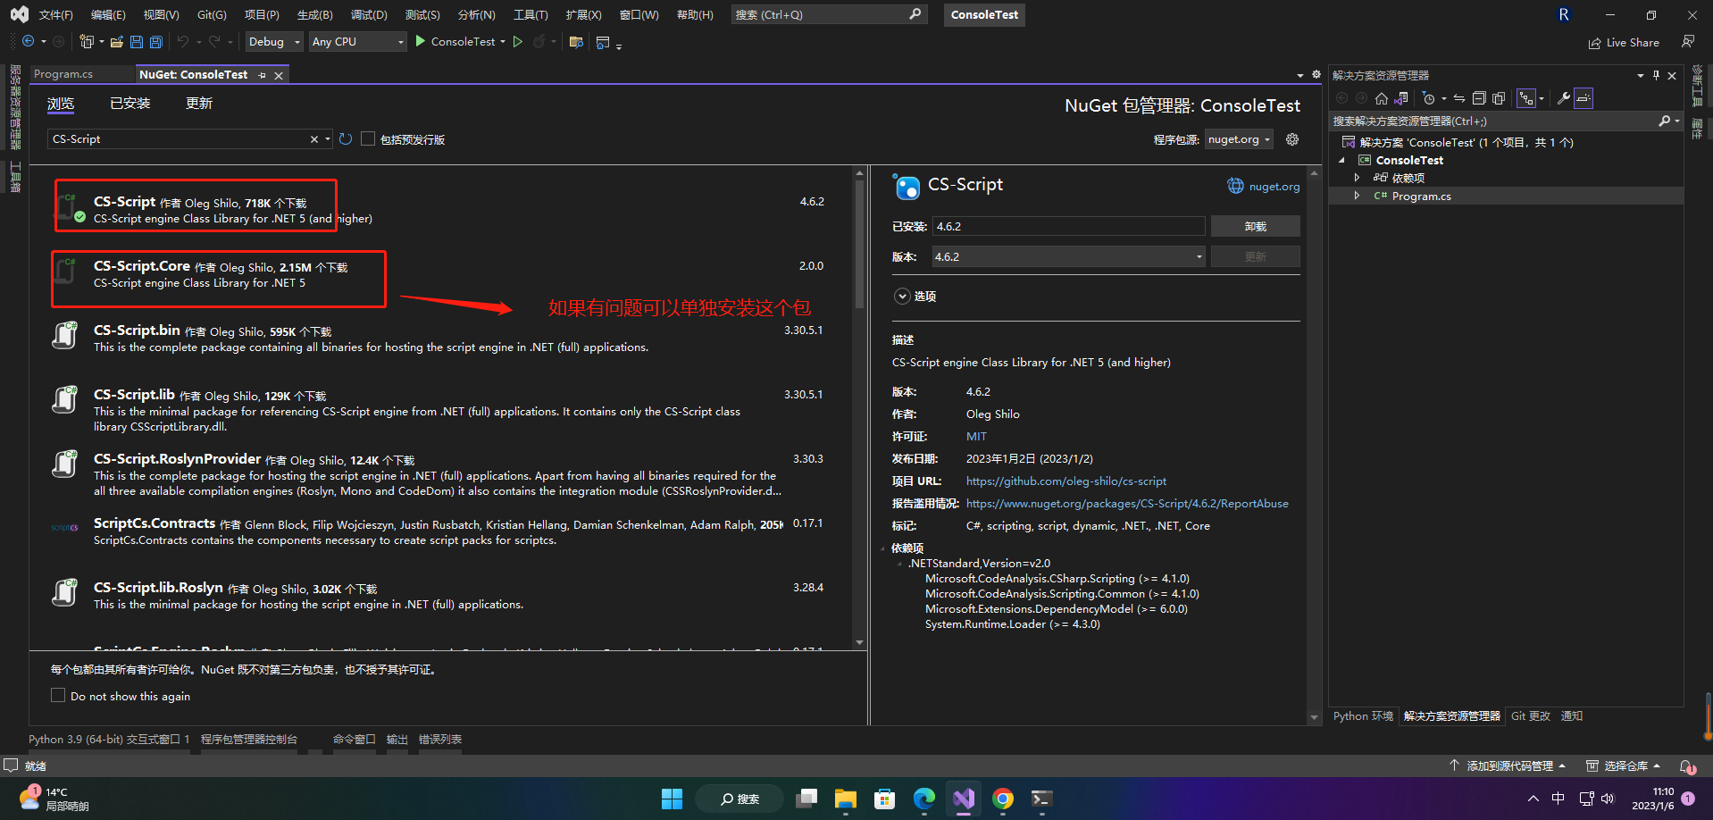Open the nuget.org link in details pane
Viewport: 1713px width, 820px height.
pyautogui.click(x=1274, y=186)
